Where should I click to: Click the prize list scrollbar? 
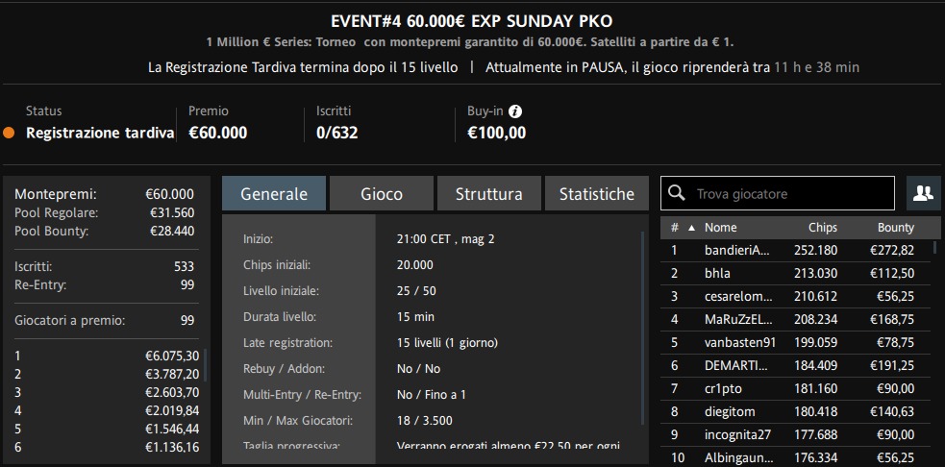pos(206,365)
